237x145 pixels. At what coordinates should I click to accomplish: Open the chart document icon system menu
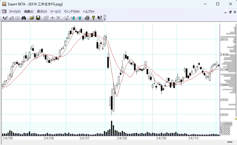pos(4,11)
